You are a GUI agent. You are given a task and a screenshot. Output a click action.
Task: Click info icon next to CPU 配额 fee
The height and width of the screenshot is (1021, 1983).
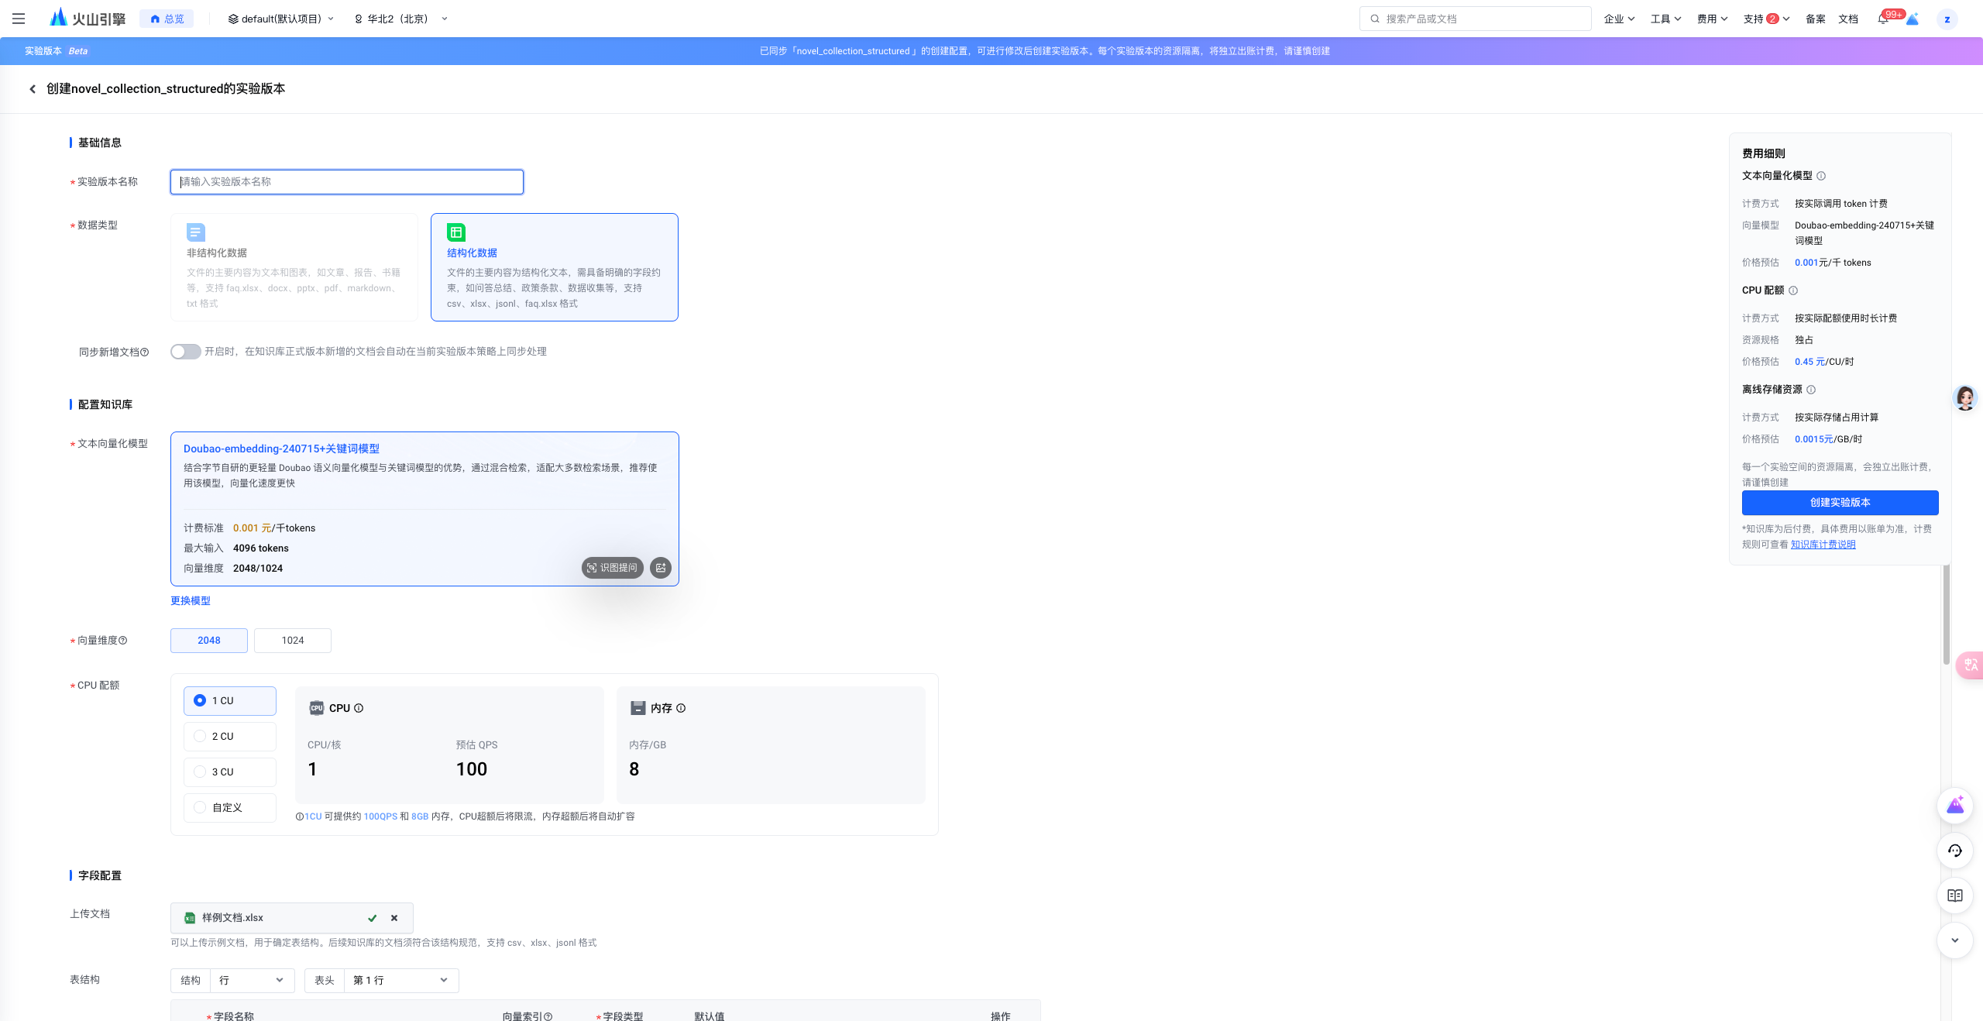click(1793, 290)
